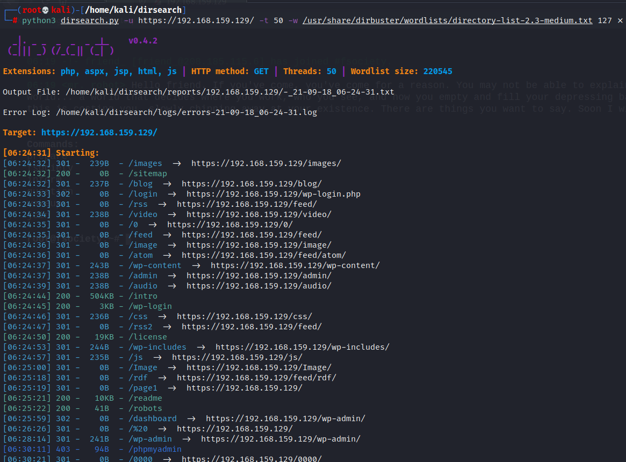The image size is (626, 462).
Task: Click the wordlist path in the command
Action: pos(448,20)
